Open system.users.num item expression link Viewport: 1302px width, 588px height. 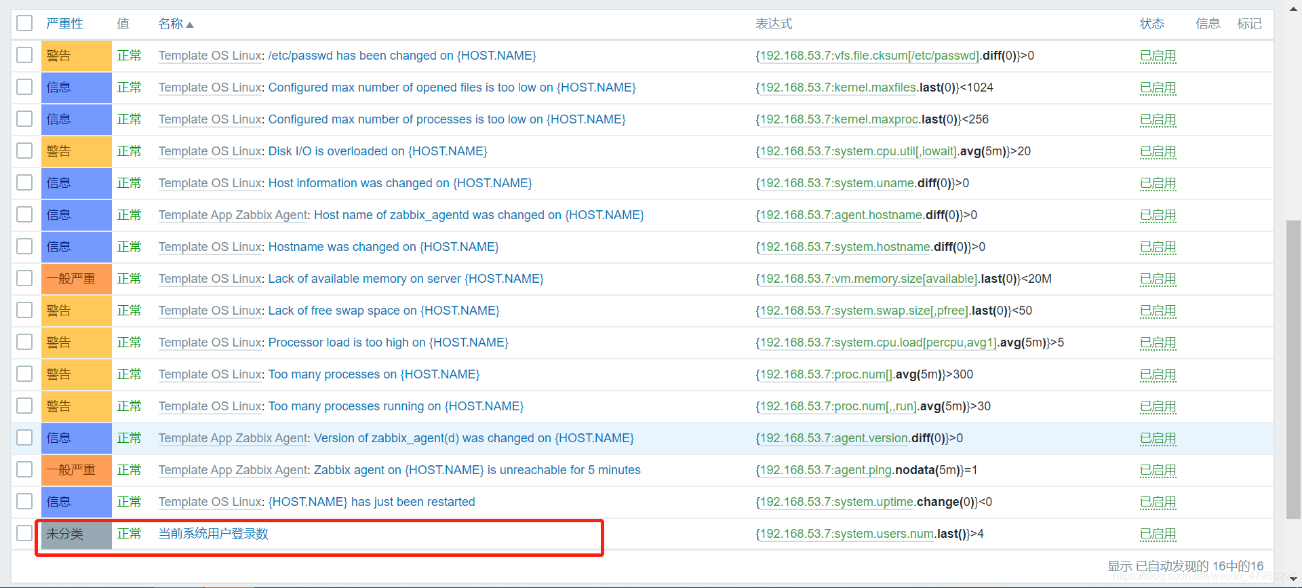[x=847, y=534]
